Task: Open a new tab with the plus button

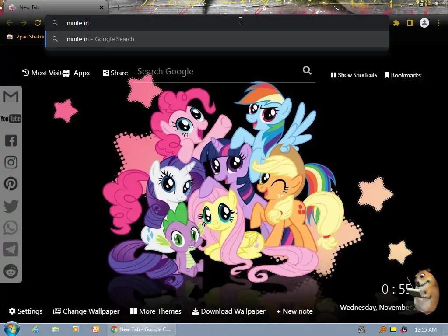Action: (118, 7)
